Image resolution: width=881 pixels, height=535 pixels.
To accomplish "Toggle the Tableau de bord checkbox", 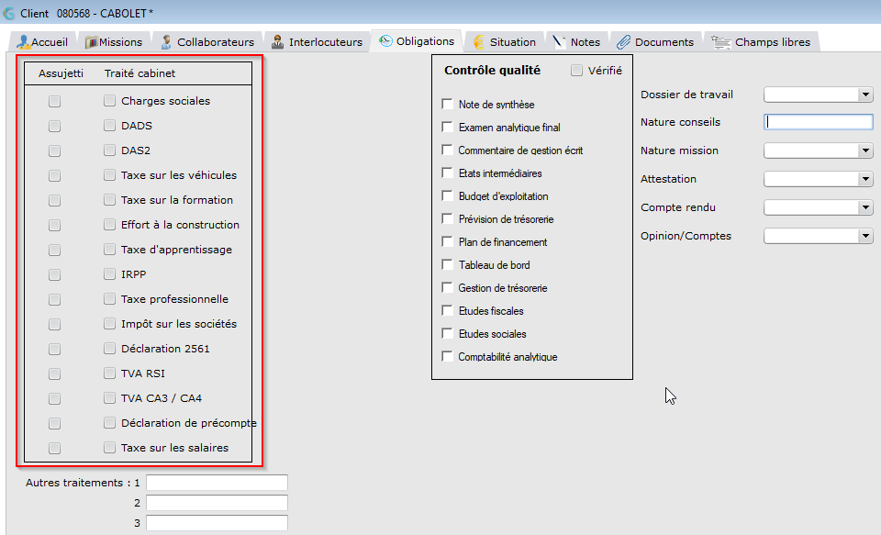I will click(447, 264).
